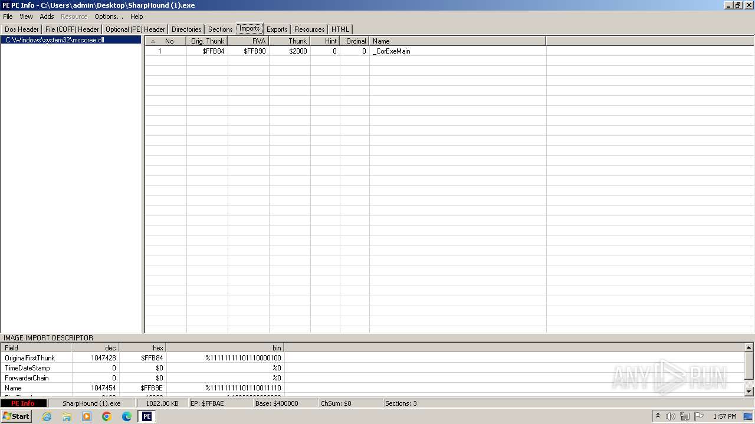Image resolution: width=755 pixels, height=424 pixels.
Task: Switch to the Directories tab
Action: click(x=186, y=29)
